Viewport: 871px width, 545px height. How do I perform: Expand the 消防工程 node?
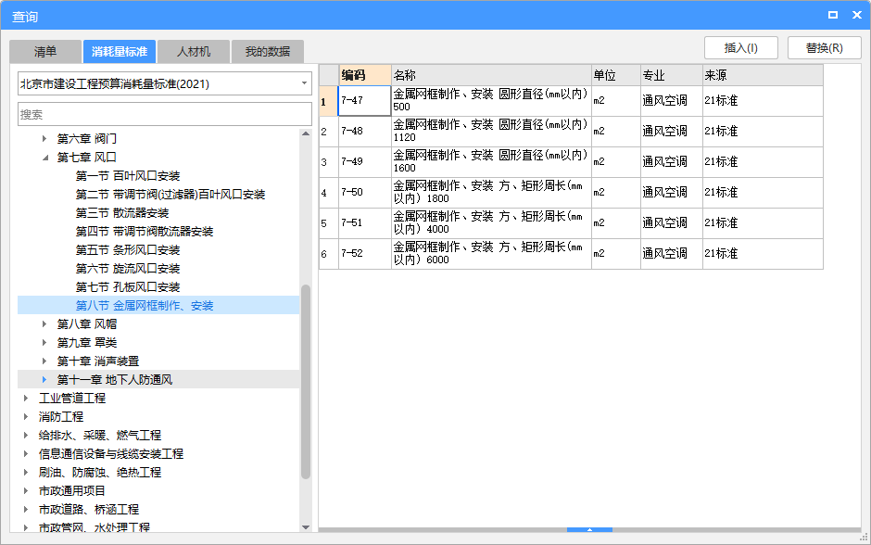26,417
